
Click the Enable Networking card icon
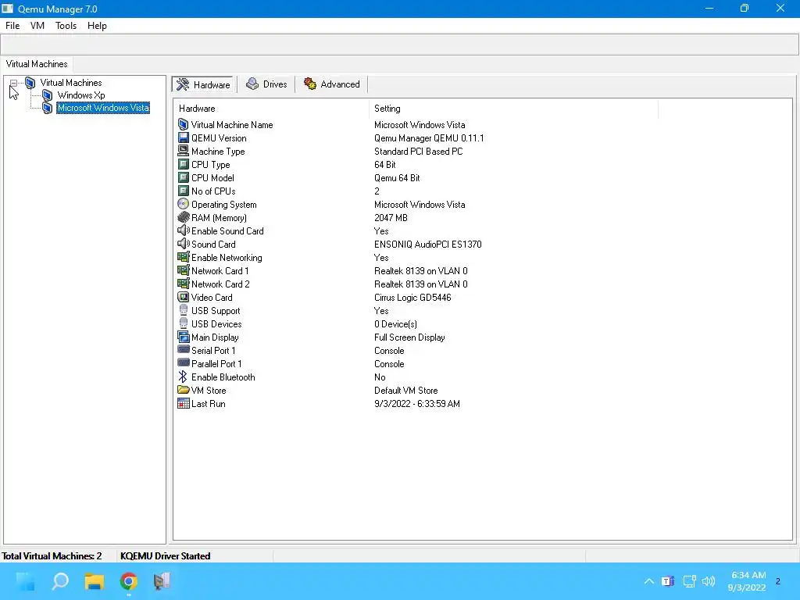tap(183, 257)
